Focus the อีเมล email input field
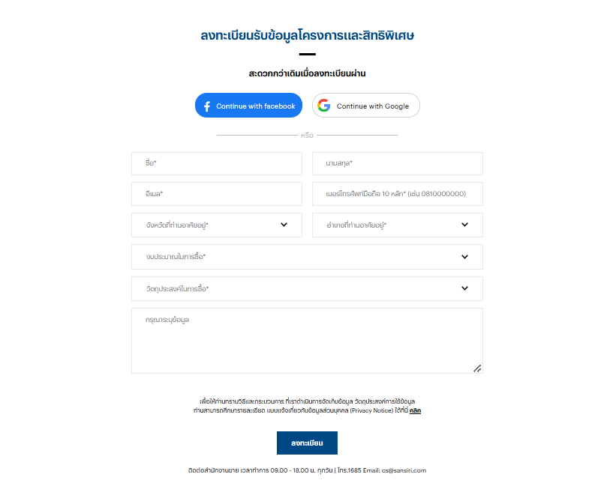This screenshot has height=492, width=613. point(217,194)
